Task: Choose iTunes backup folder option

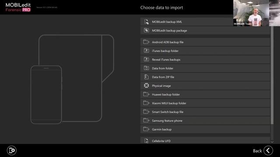Action: pos(205,51)
